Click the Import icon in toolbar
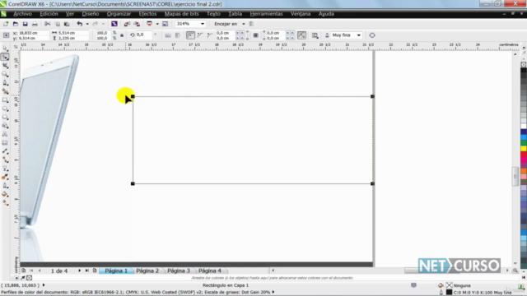This screenshot has width=527, height=296. point(127,24)
